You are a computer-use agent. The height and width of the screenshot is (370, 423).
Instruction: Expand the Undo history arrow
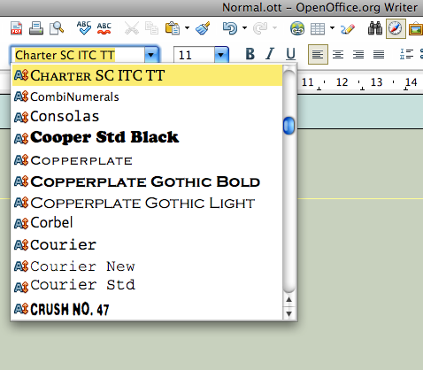(x=244, y=28)
